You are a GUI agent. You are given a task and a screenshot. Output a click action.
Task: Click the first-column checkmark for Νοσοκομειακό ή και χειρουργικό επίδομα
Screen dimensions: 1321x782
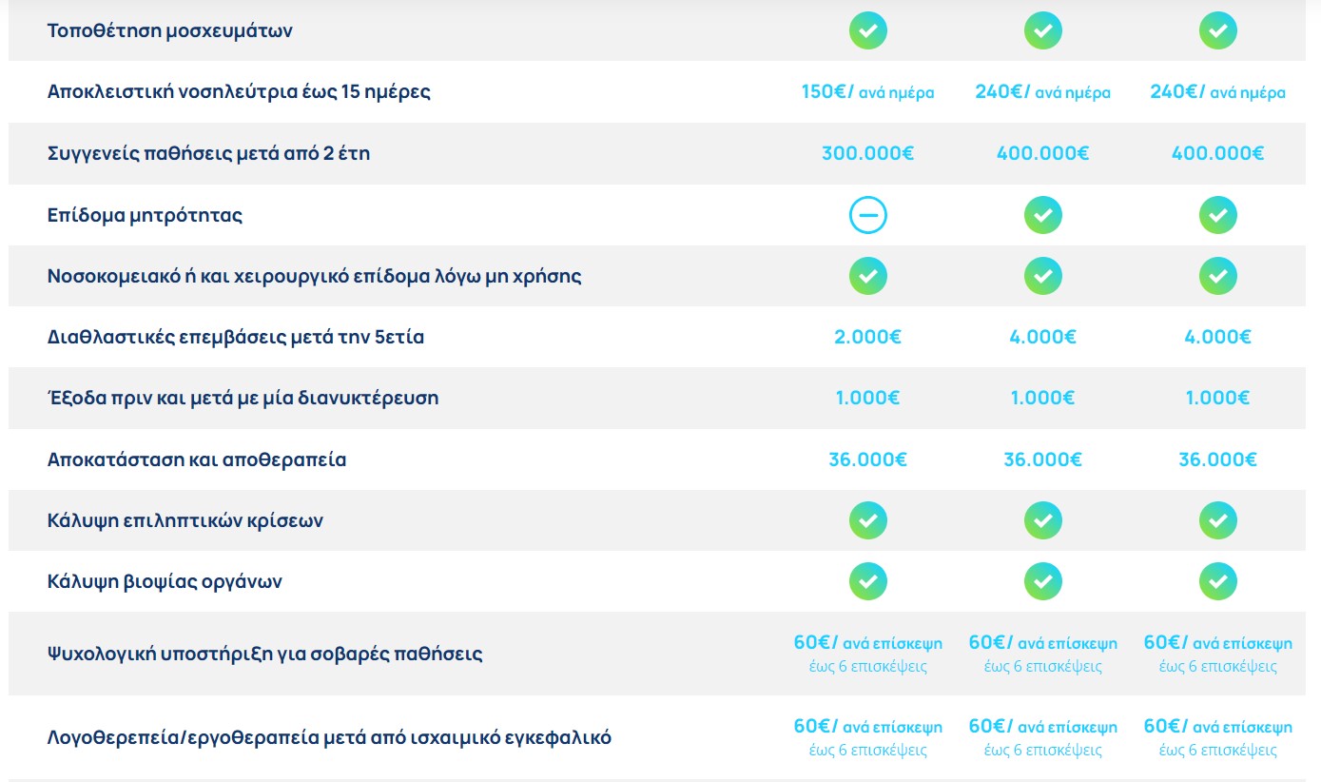pos(867,277)
